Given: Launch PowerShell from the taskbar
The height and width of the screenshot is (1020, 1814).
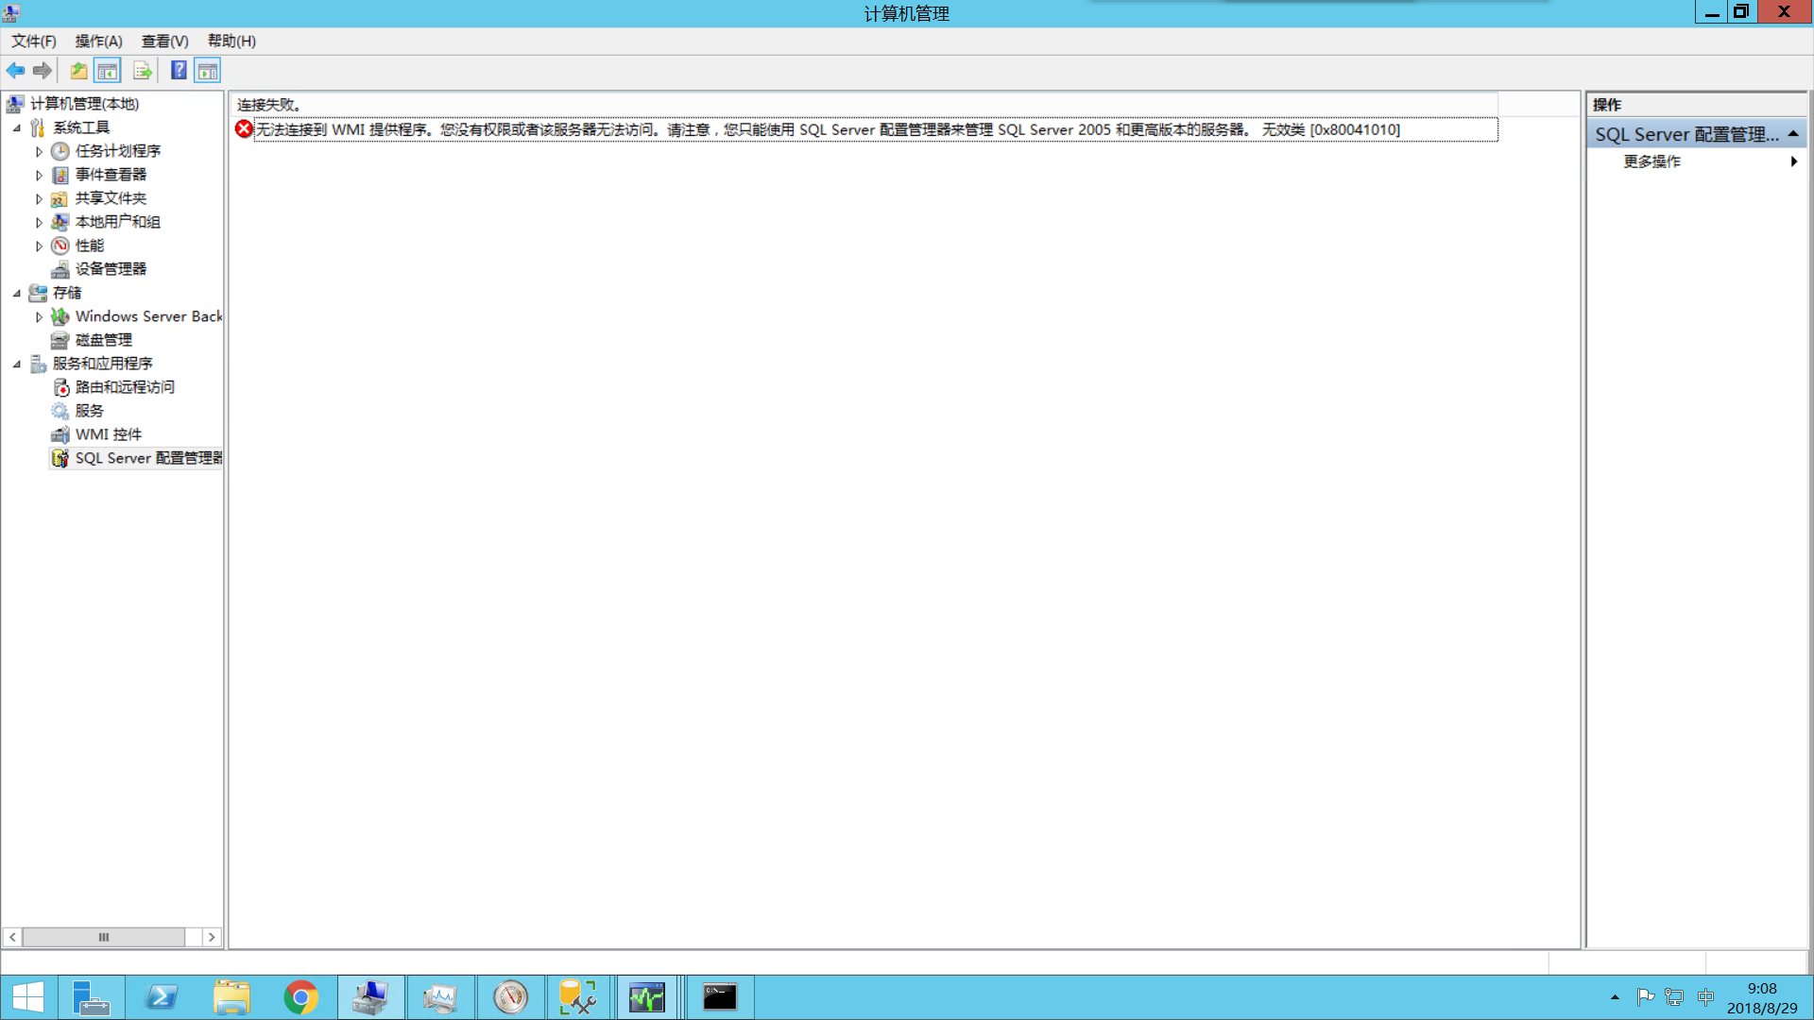Looking at the screenshot, I should (x=162, y=997).
